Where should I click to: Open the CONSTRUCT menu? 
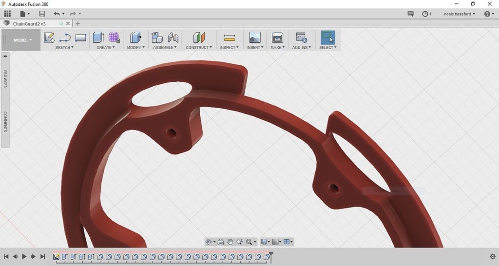point(199,48)
